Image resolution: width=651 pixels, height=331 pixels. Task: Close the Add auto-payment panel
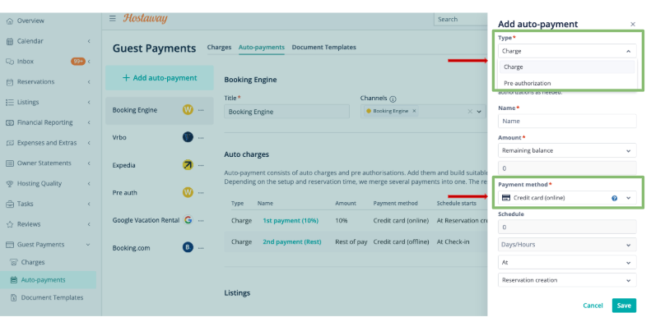[x=633, y=24]
